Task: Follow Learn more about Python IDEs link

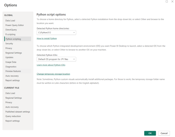Action: 51,65
